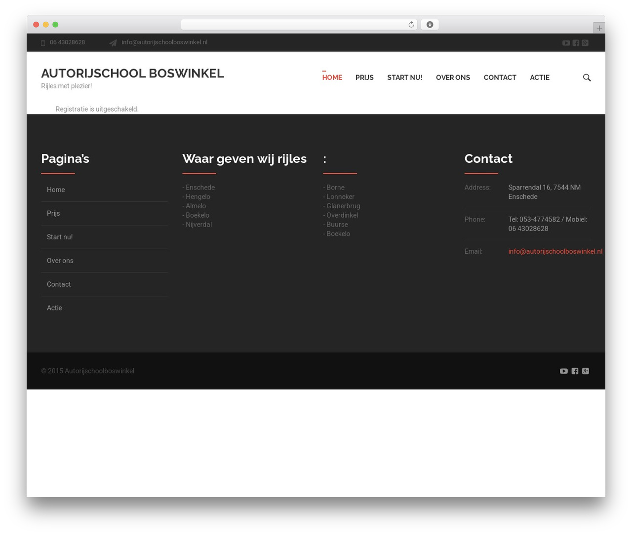Click the AUTORIJSCHOOL BOSWINKEL site title
The height and width of the screenshot is (535, 632).
point(132,73)
